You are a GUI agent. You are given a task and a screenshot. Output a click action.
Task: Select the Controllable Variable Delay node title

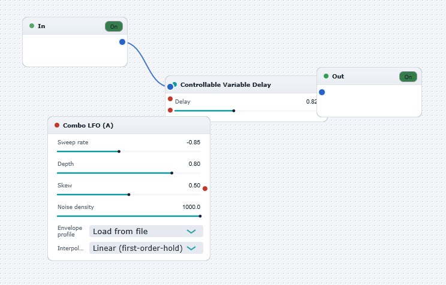click(225, 84)
